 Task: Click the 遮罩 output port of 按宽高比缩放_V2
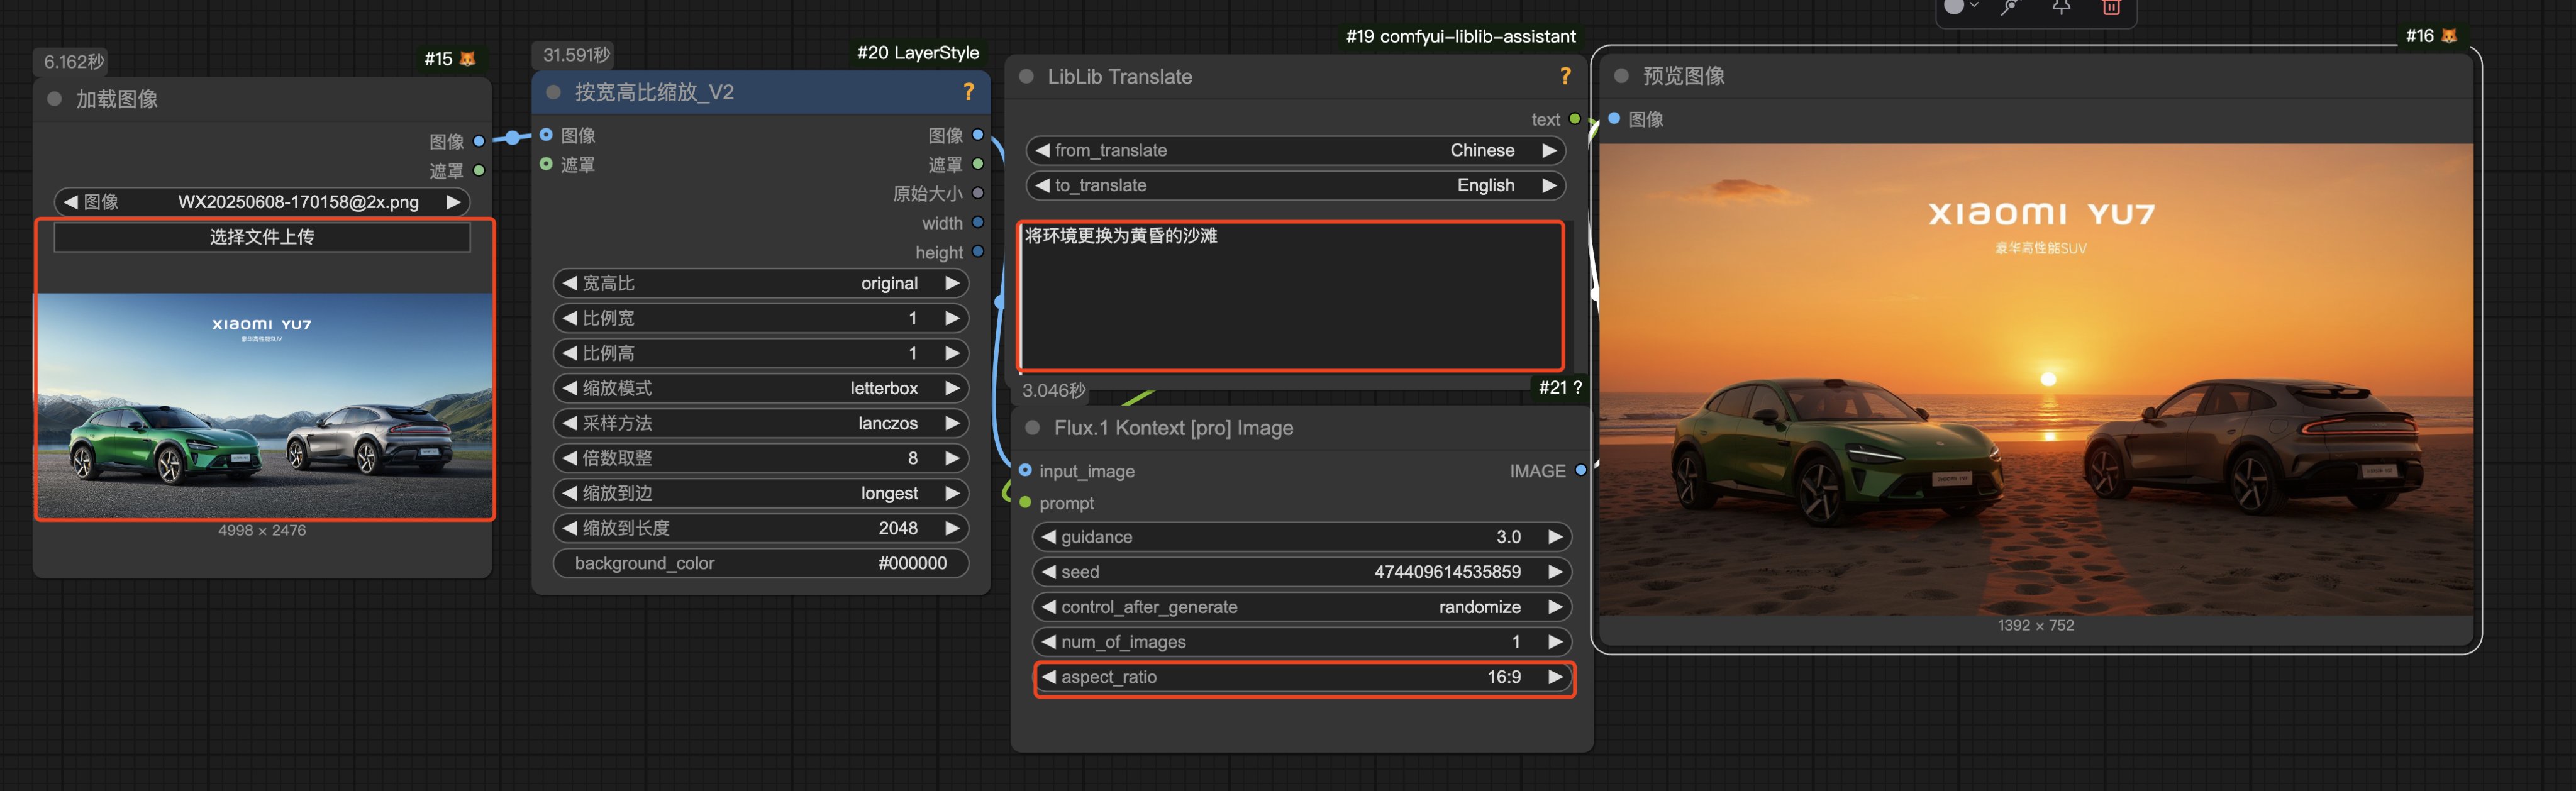click(978, 163)
